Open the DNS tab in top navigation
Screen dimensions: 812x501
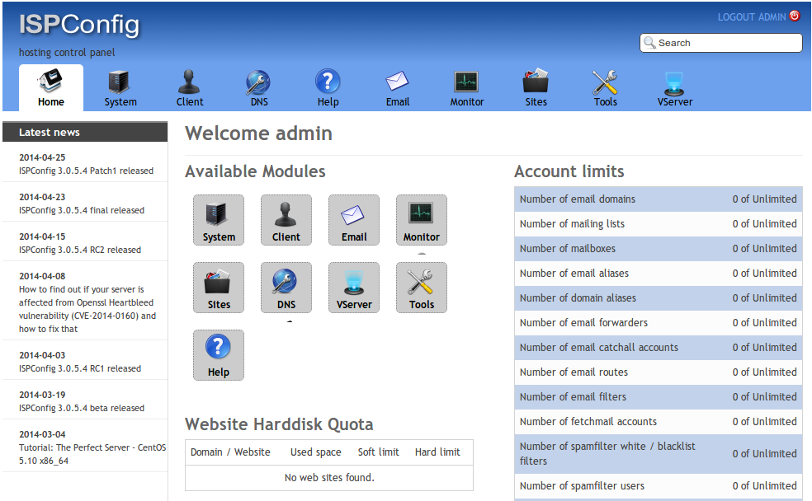pyautogui.click(x=259, y=88)
